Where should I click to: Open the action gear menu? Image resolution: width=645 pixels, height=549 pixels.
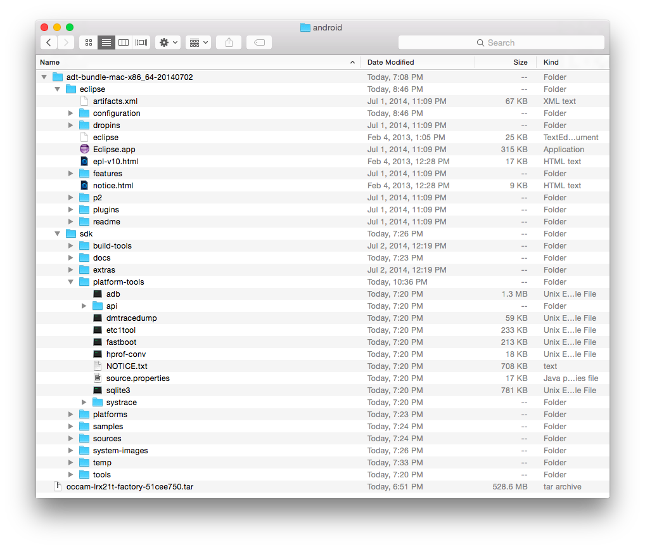pyautogui.click(x=166, y=42)
